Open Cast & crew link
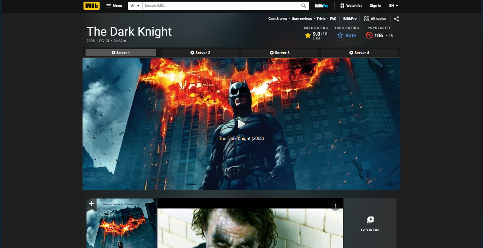 point(278,19)
